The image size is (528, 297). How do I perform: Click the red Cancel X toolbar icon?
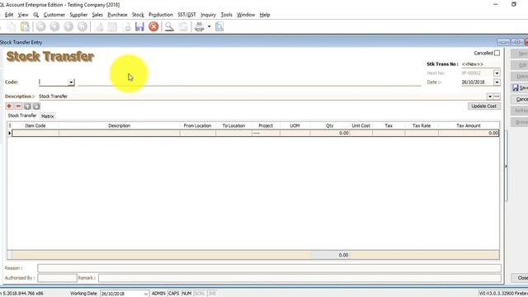click(153, 26)
